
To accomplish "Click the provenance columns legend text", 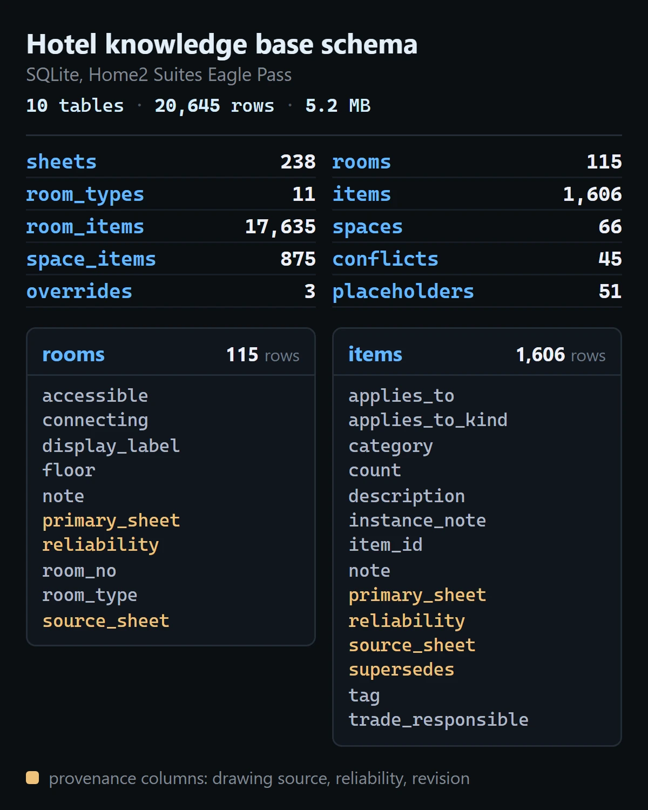I will tap(259, 779).
